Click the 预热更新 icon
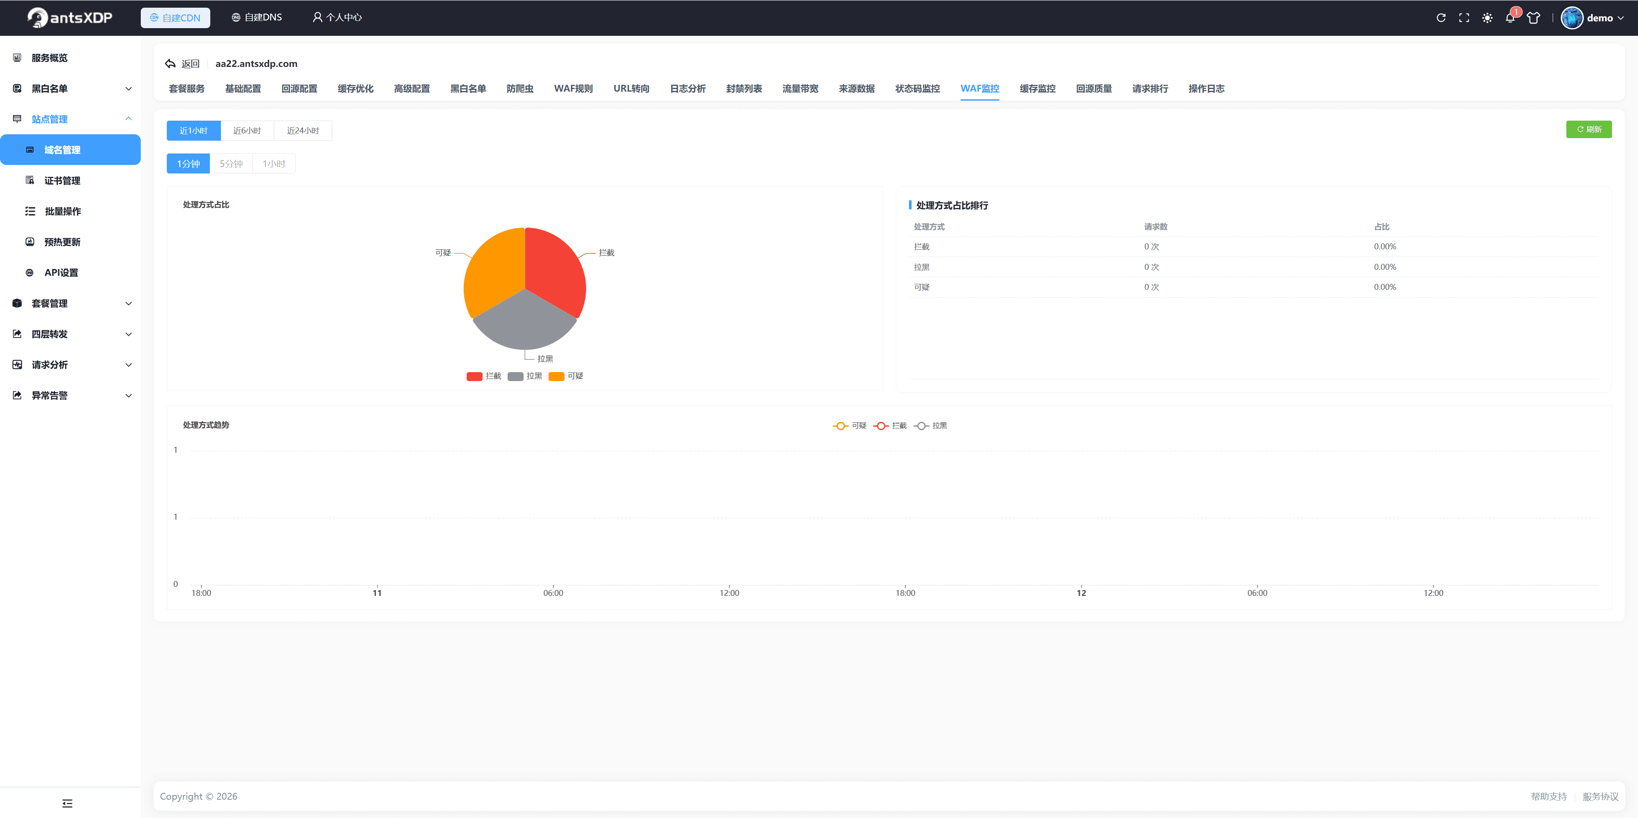Screen dimensions: 1638x818 (30, 242)
